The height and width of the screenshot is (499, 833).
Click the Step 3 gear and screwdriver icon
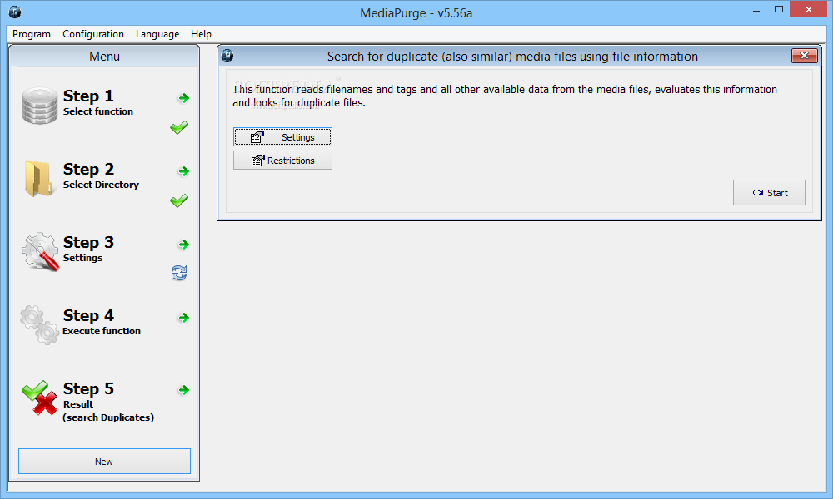point(40,252)
